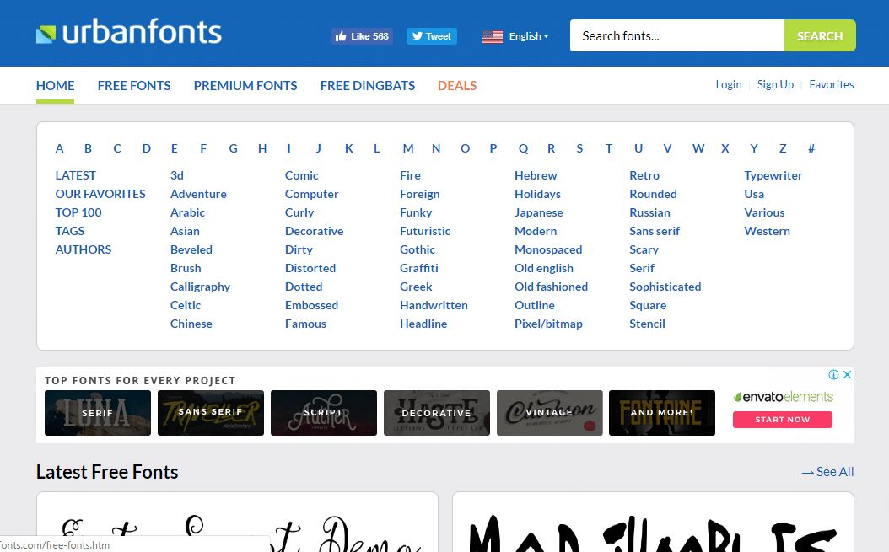
Task: Browse the Brush font category
Action: (186, 268)
